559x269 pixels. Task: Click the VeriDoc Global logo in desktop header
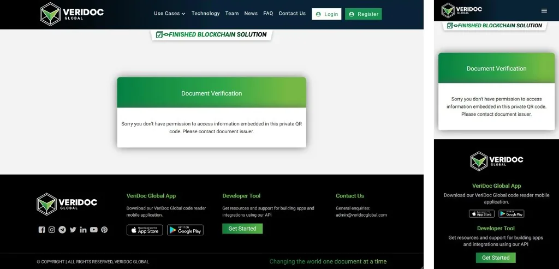click(72, 14)
